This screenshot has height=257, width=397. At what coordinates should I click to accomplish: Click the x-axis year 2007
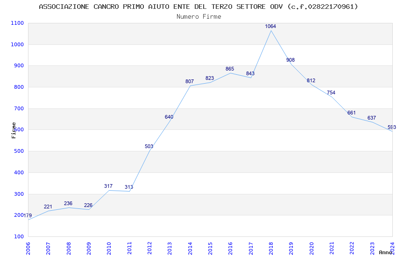(x=49, y=249)
